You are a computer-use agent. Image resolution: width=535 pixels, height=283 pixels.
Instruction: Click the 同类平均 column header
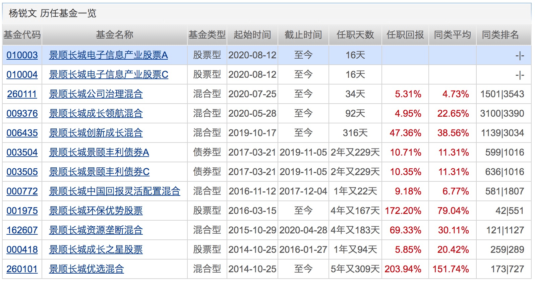click(453, 35)
